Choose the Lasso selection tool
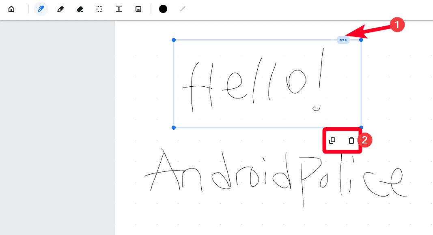433x235 pixels. coord(99,9)
